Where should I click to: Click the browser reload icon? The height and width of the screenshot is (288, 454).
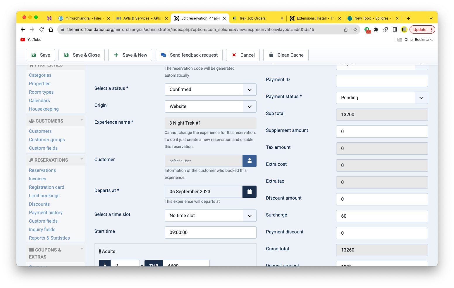click(x=42, y=29)
